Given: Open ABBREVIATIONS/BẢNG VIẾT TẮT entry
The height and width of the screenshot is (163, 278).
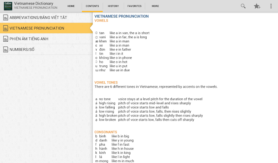Looking at the screenshot, I should [46, 18].
